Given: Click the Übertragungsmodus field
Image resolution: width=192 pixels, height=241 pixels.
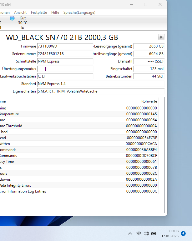Looking at the screenshot, I should 65,69.
